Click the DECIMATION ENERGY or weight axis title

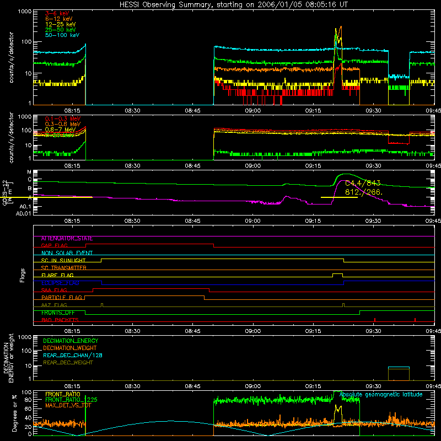click(x=8, y=358)
